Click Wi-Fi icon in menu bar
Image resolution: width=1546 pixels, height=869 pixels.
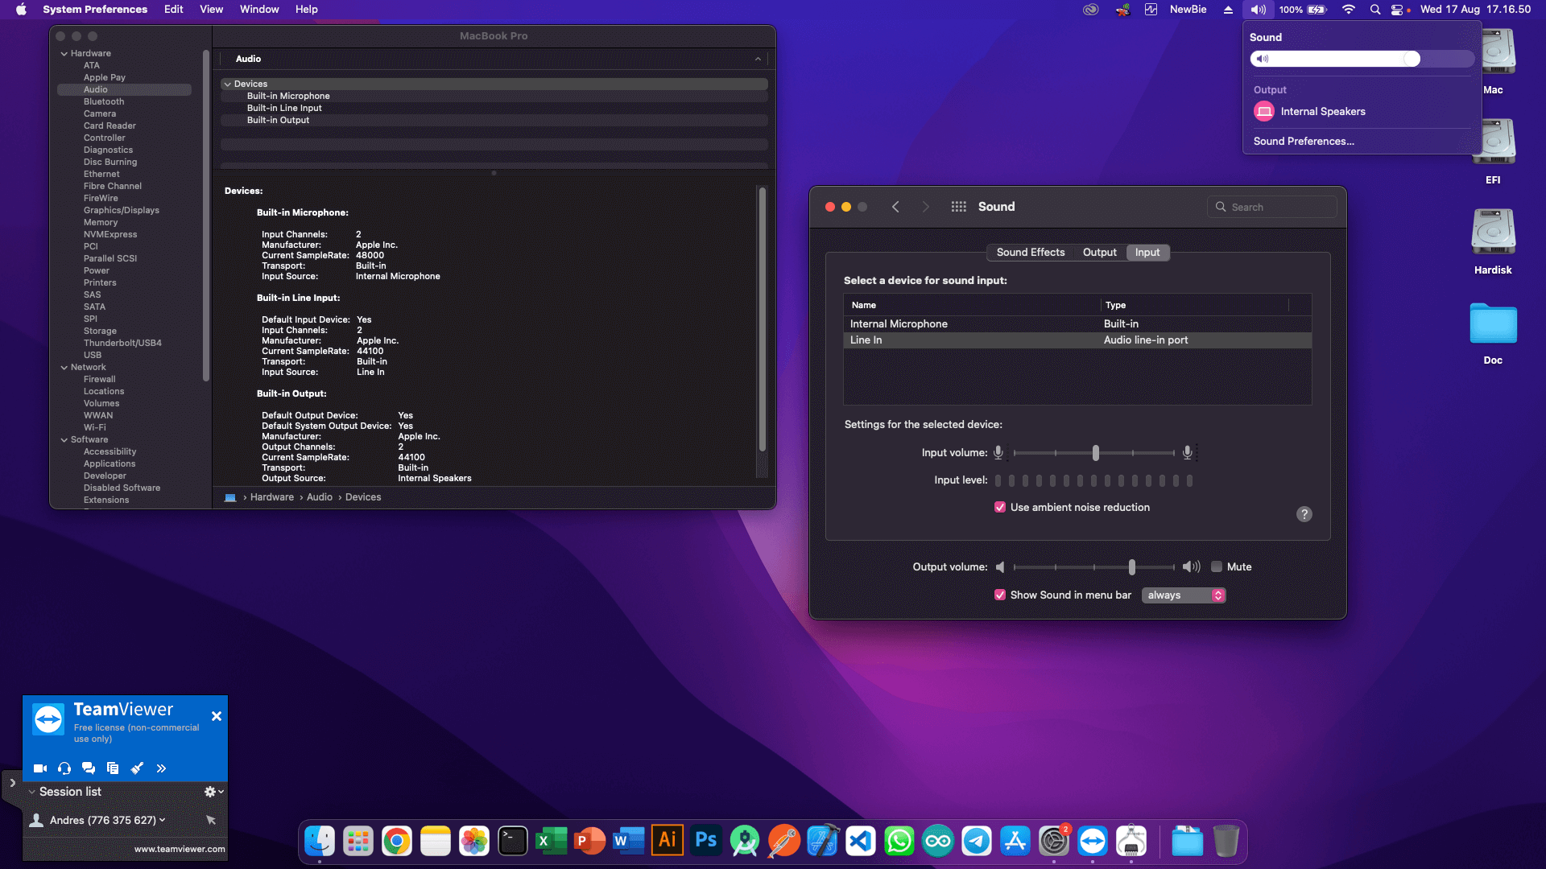pyautogui.click(x=1348, y=10)
